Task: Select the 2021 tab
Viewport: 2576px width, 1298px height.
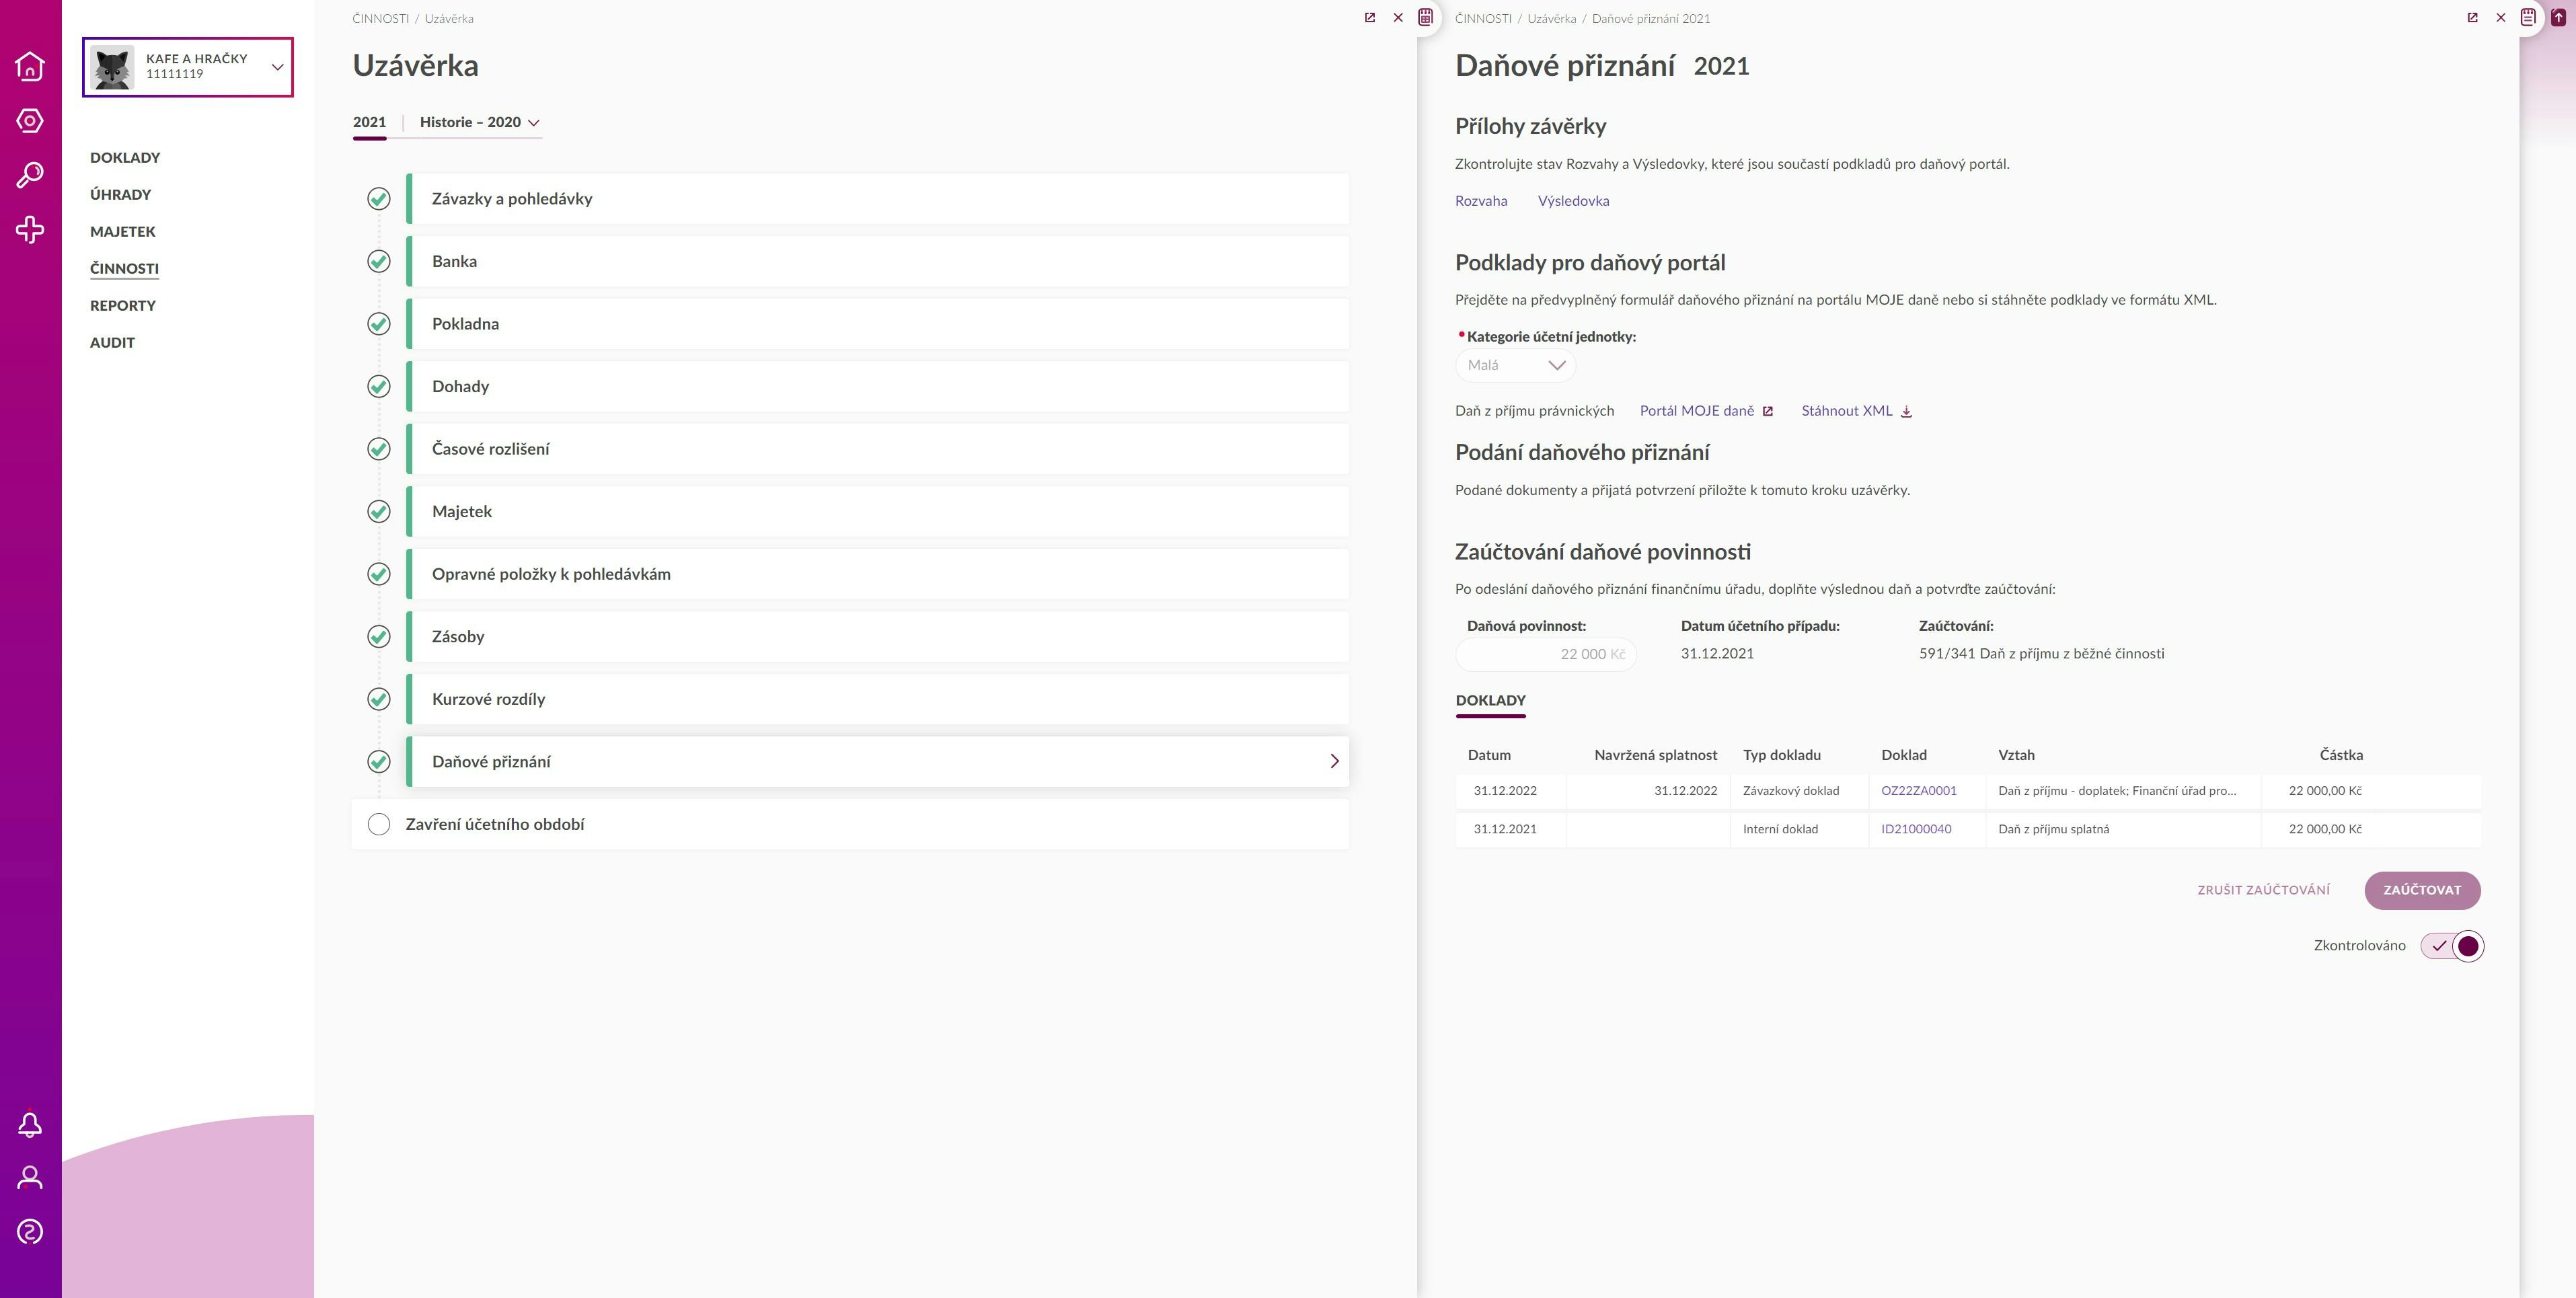Action: click(x=369, y=122)
